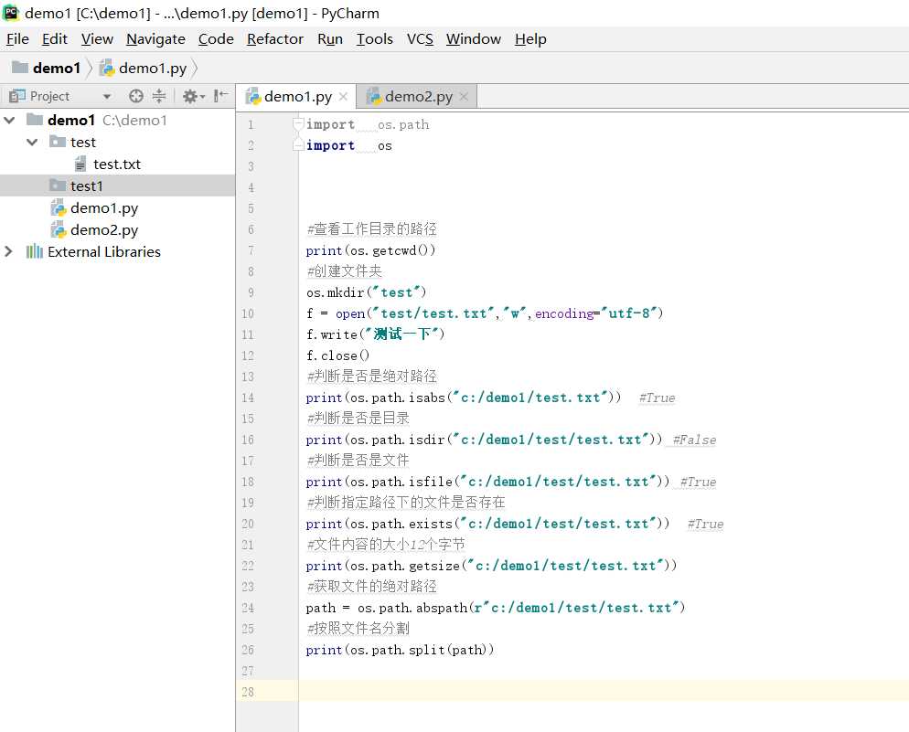Select the test folder in project tree
909x732 pixels.
pyautogui.click(x=83, y=143)
